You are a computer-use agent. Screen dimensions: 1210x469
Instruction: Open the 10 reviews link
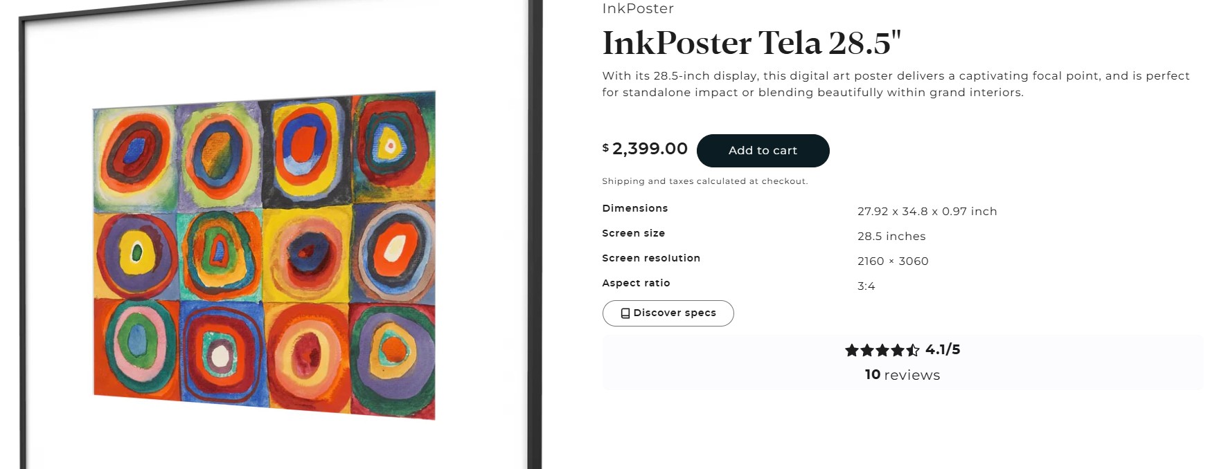[x=902, y=375]
